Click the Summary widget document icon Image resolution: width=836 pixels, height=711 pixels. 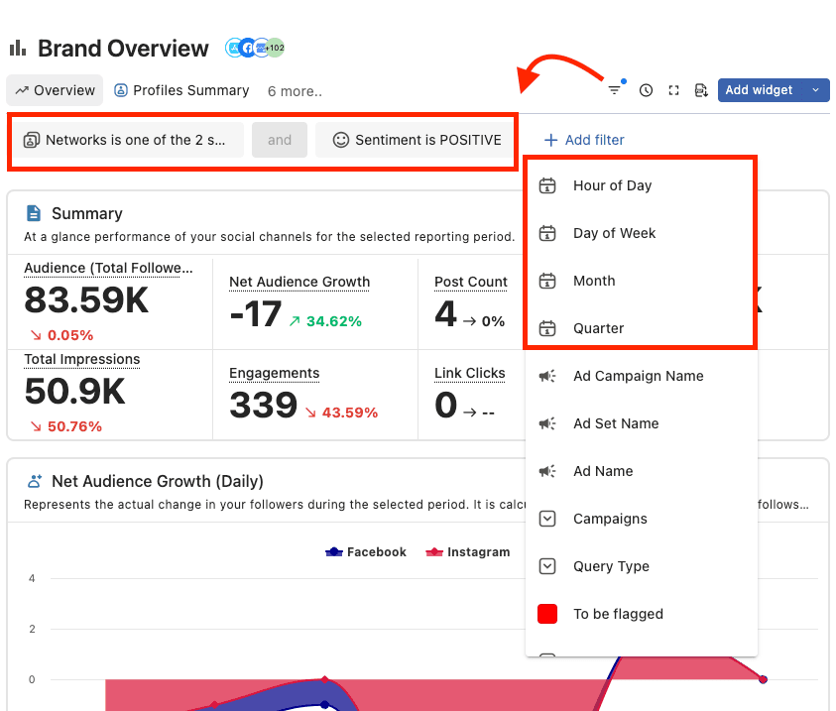(34, 213)
